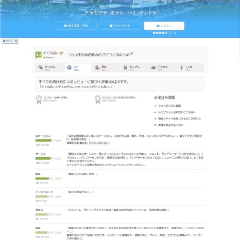Image resolution: width=240 pixels, height=240 pixels.
Task: Click the award ribbon beside すばらしいシティホテル
Action: click(38, 100)
